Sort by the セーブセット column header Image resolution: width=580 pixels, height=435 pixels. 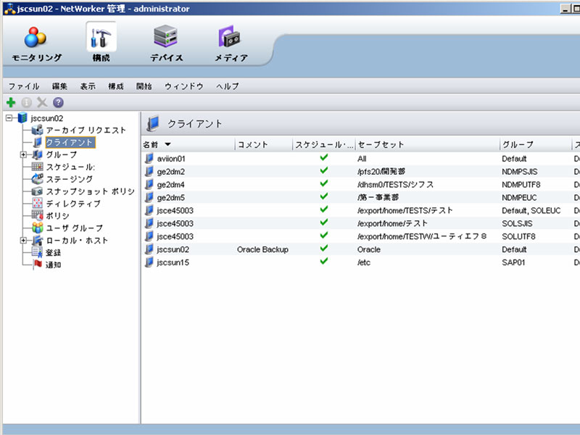[428, 144]
